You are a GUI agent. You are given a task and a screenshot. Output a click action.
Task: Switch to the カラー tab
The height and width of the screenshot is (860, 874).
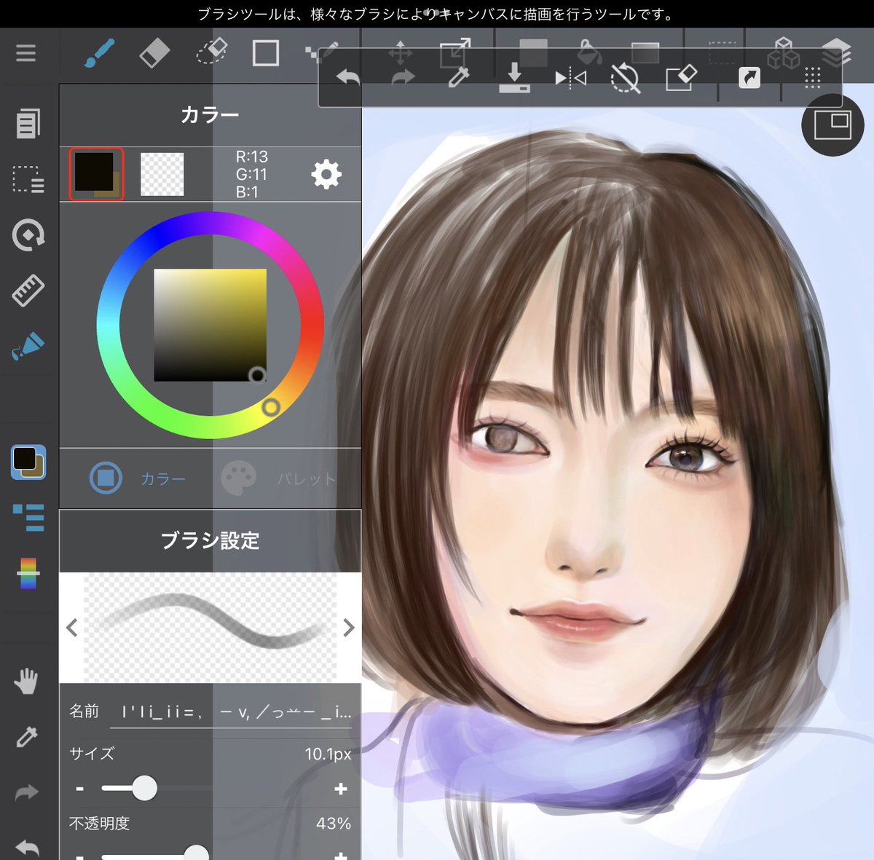(x=138, y=478)
